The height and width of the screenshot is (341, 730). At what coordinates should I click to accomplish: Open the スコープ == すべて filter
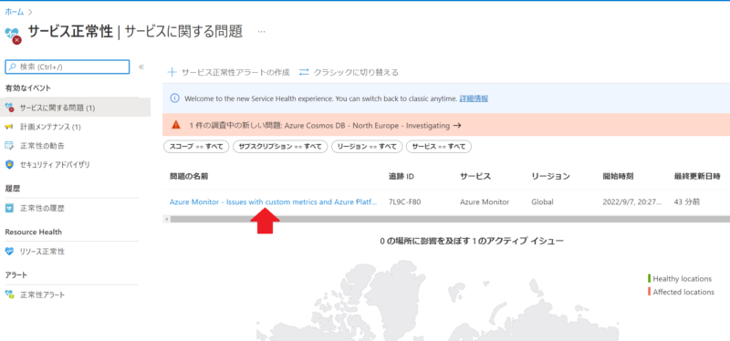pos(196,147)
